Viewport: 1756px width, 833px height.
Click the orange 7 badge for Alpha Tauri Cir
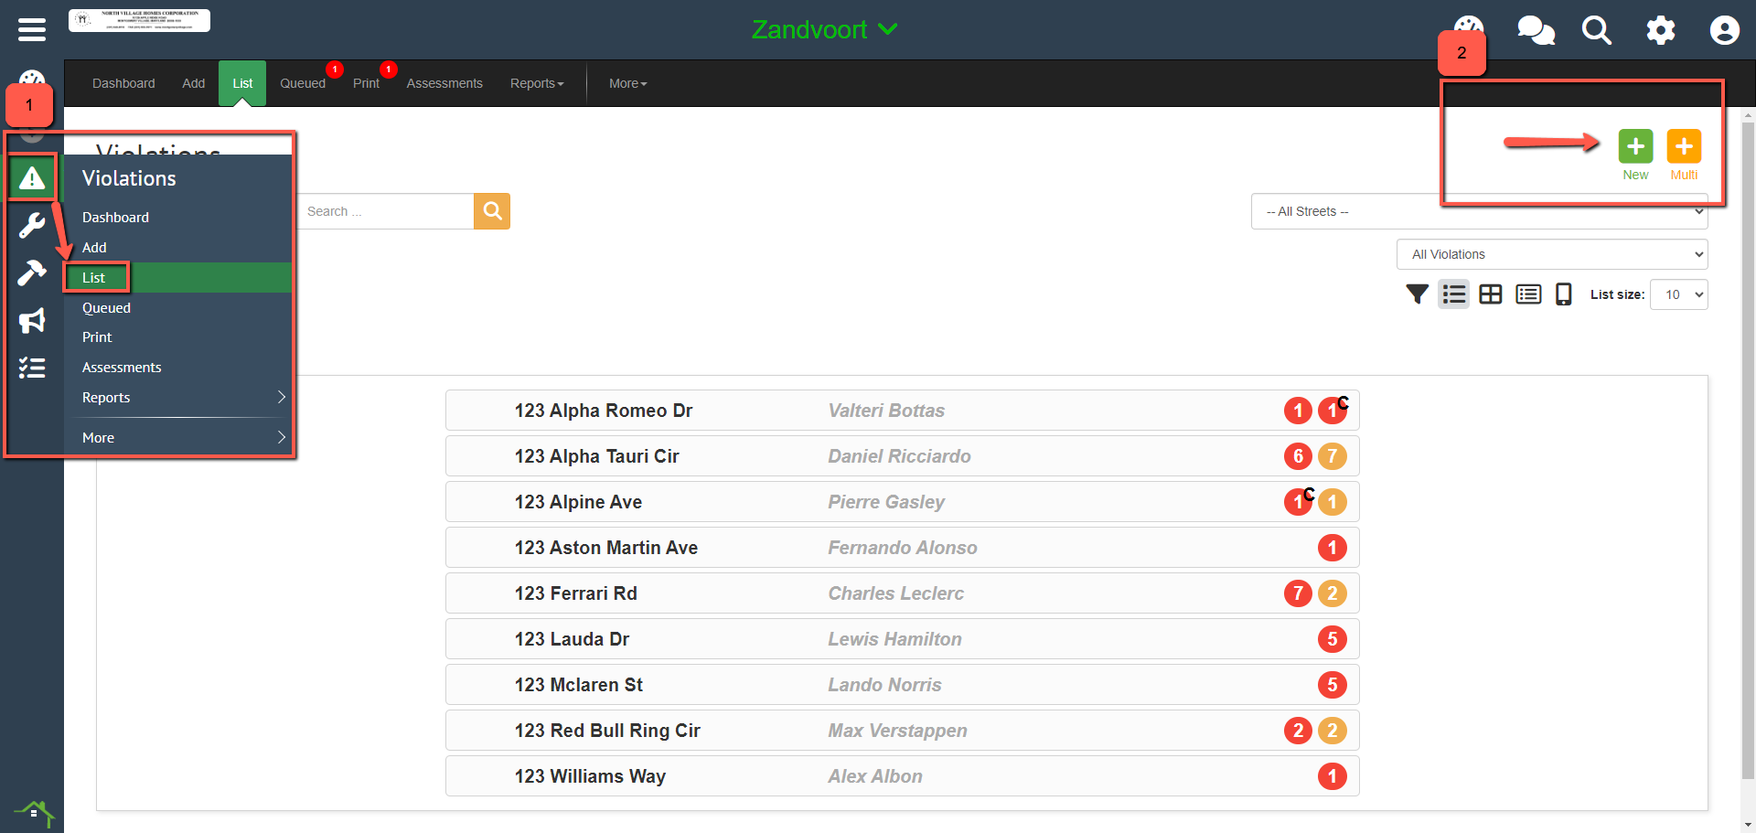point(1333,456)
